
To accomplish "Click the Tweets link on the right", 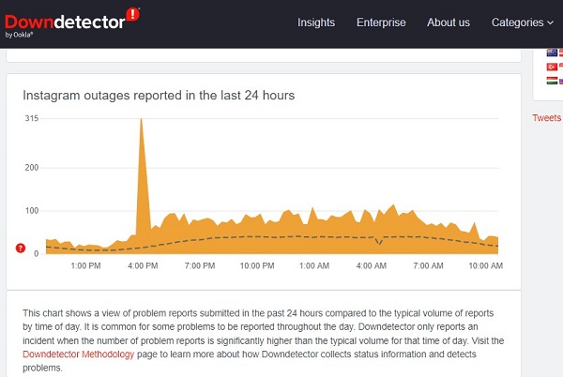I will [546, 118].
